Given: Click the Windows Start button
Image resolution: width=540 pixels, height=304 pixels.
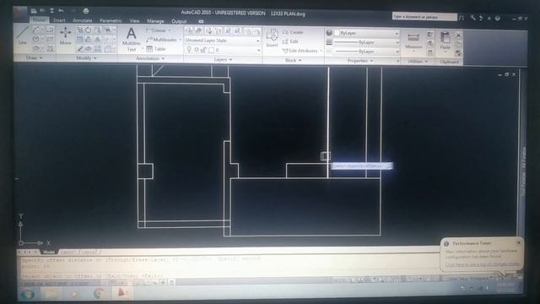Looking at the screenshot, I should pos(28,294).
